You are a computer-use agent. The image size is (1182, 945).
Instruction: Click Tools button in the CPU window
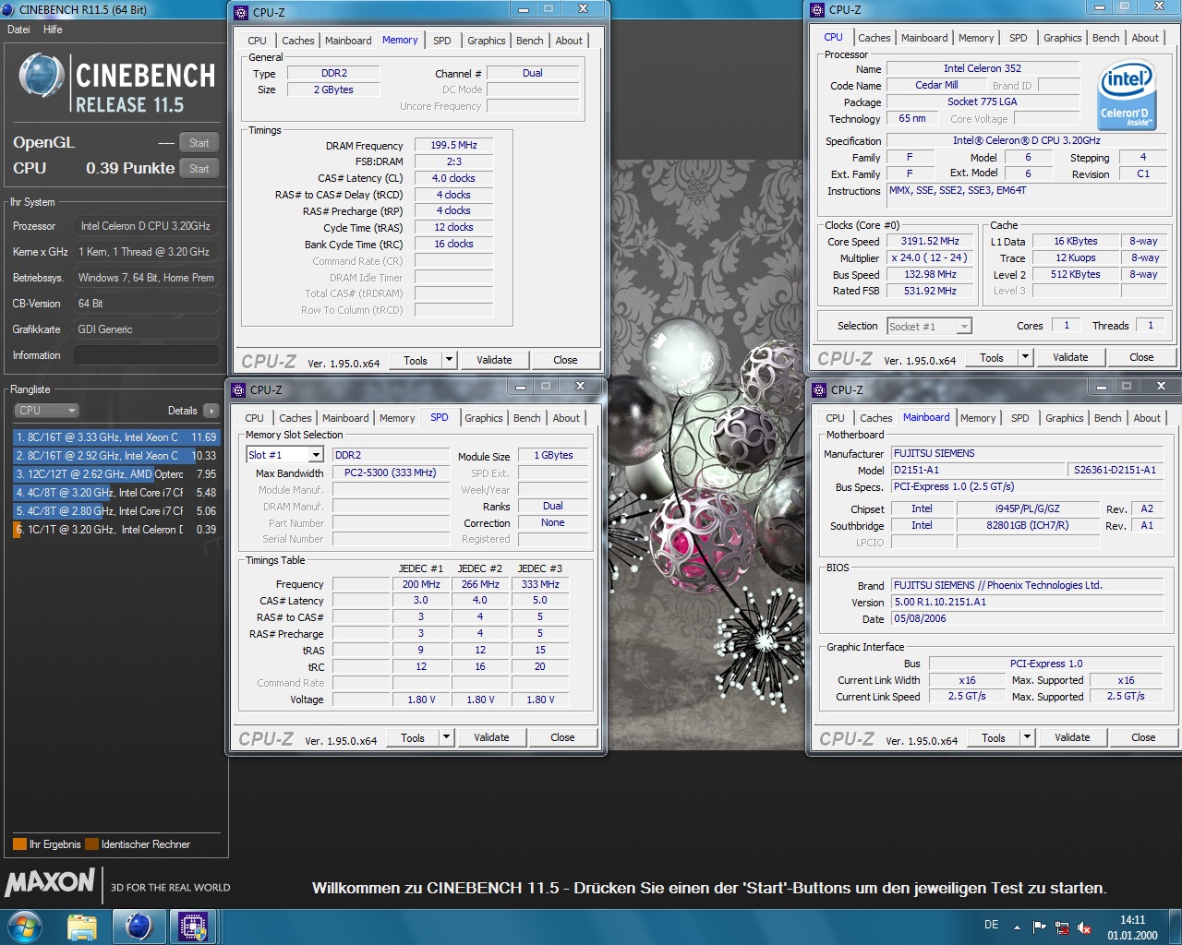[992, 357]
